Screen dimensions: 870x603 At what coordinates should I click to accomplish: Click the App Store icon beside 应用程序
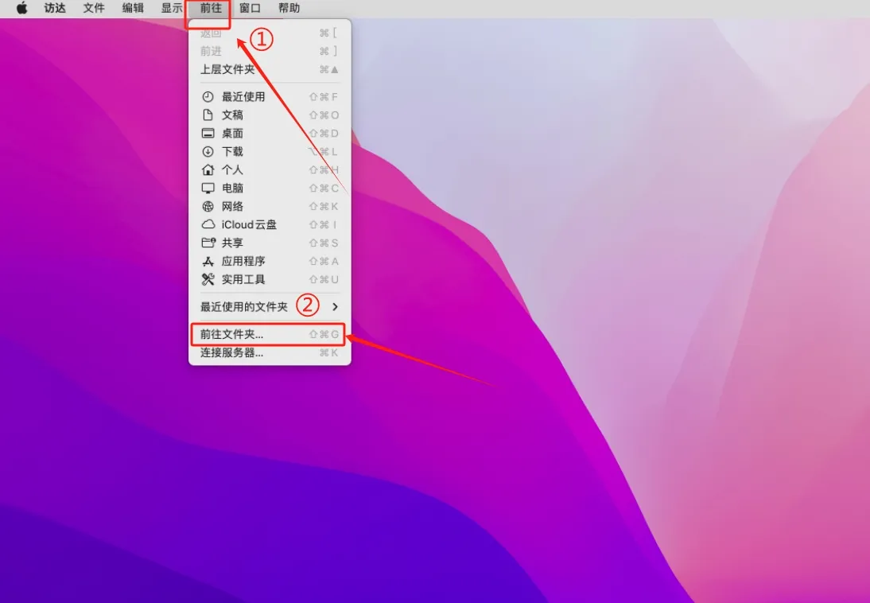[x=208, y=262]
